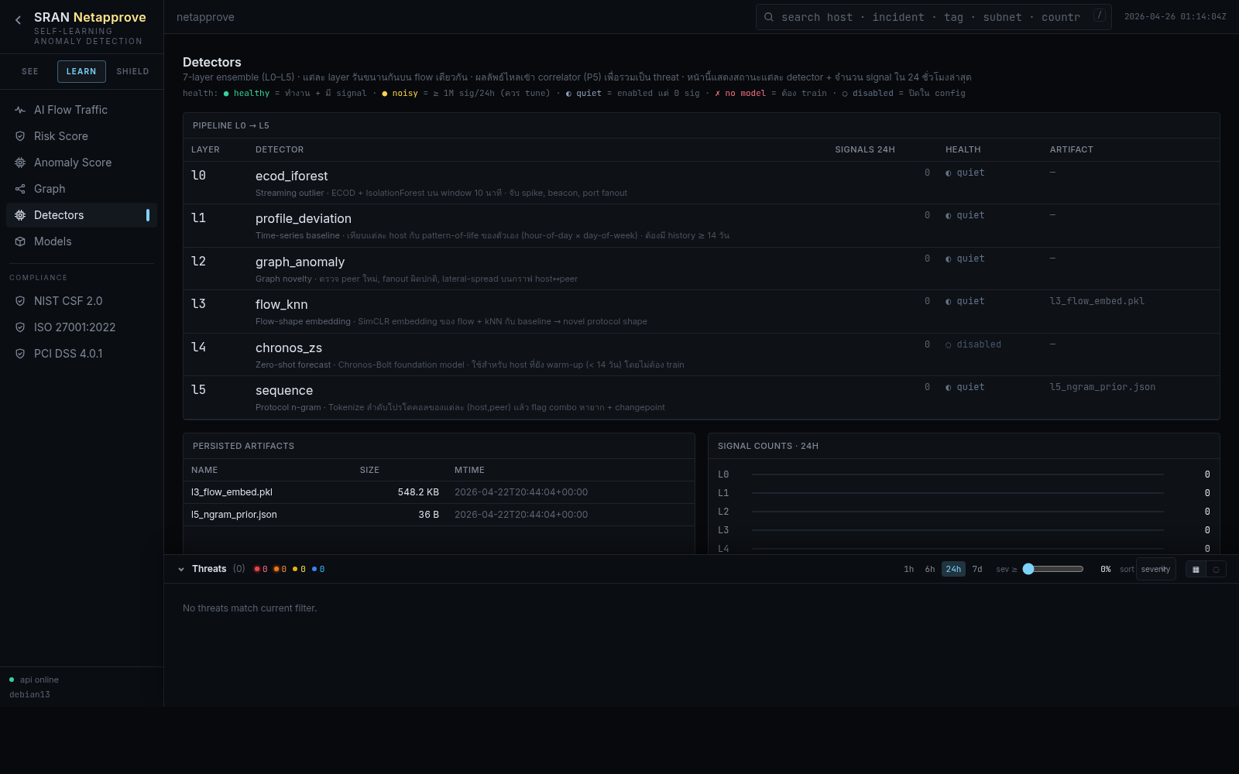The height and width of the screenshot is (774, 1239).
Task: Click the NIST CSF 2.0 shield icon
Action: pyautogui.click(x=20, y=301)
